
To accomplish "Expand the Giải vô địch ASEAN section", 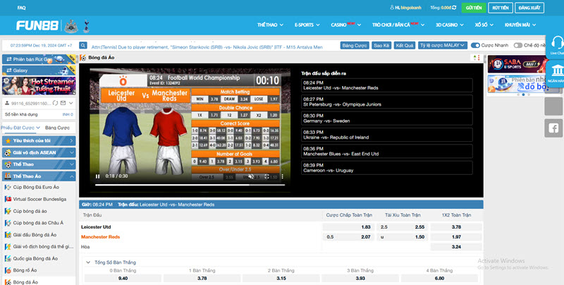I will pos(72,152).
